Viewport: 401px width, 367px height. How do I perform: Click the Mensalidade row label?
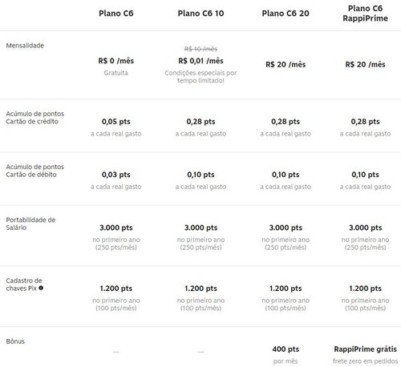coord(25,46)
